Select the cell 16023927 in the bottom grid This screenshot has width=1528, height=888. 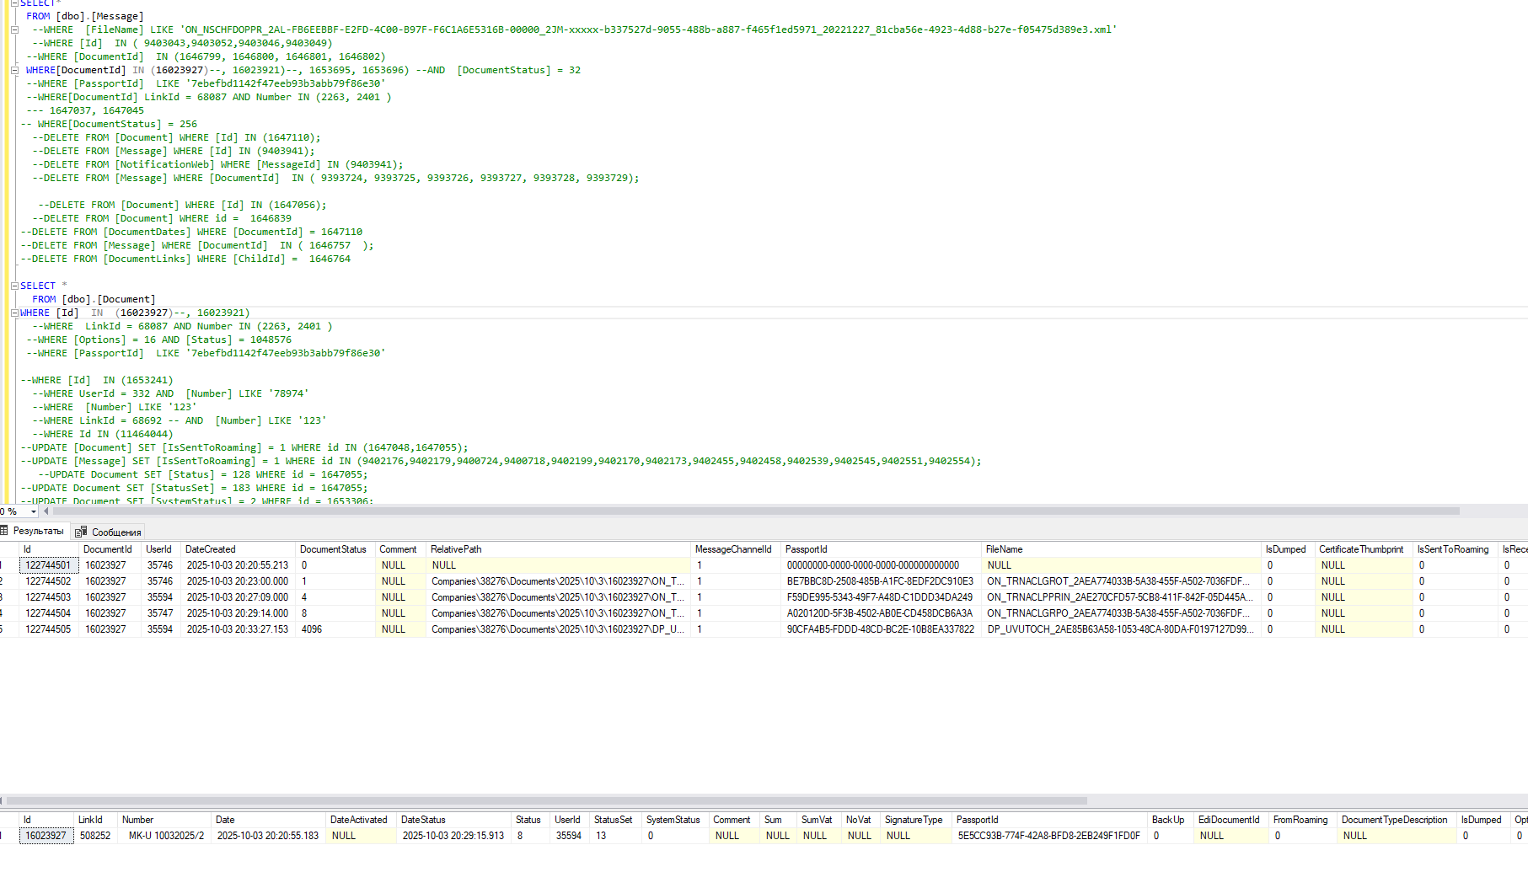point(46,836)
